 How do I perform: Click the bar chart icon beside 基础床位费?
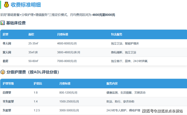[3, 23]
